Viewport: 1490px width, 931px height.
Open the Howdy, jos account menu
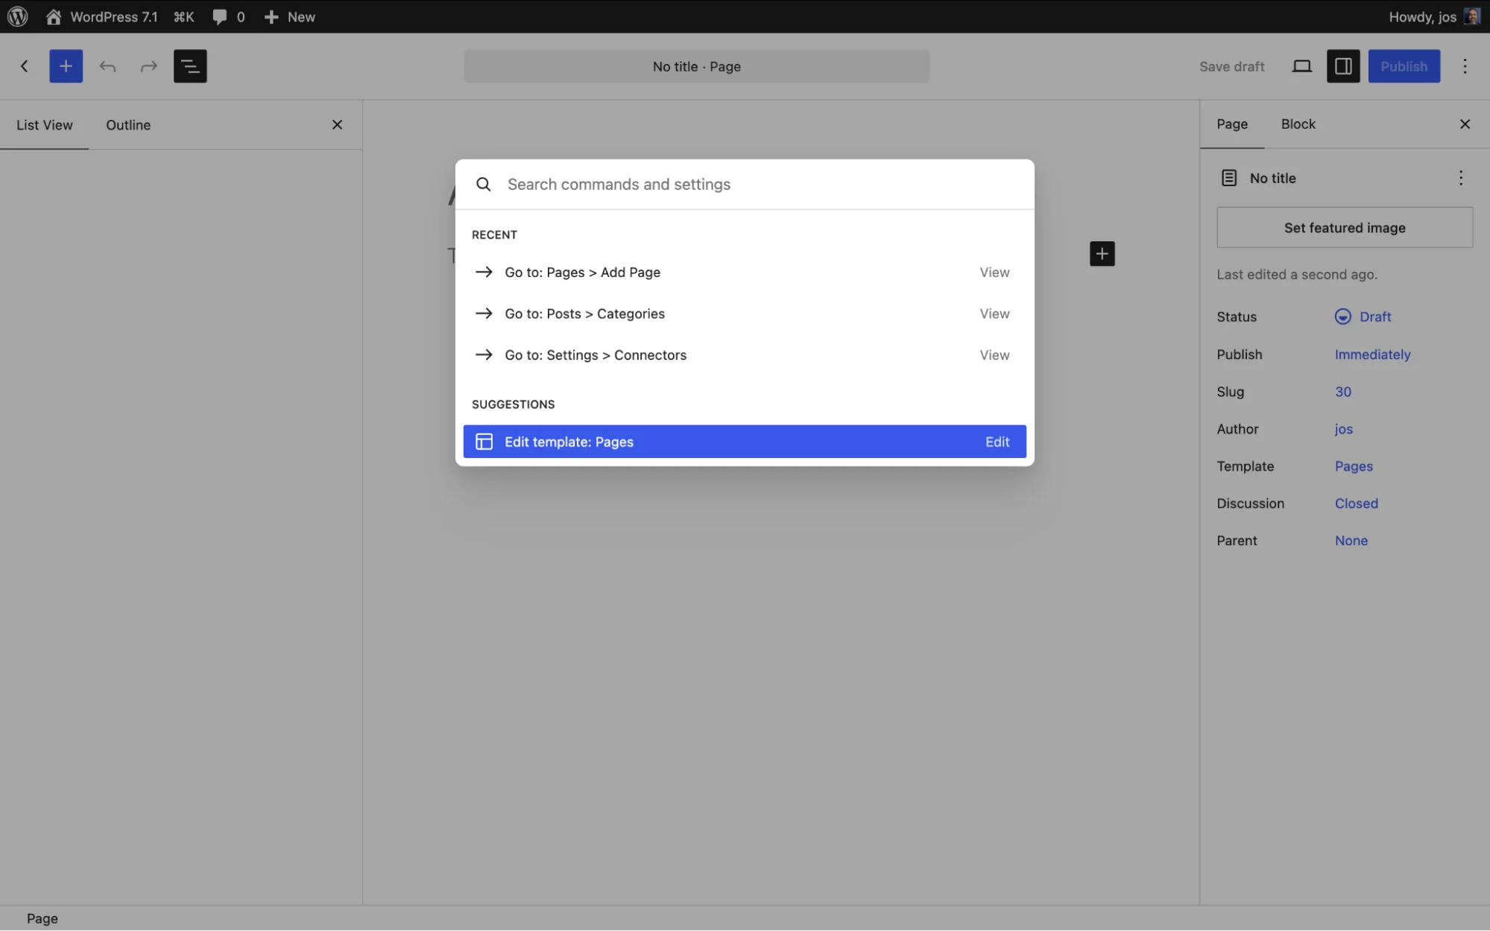[1433, 16]
